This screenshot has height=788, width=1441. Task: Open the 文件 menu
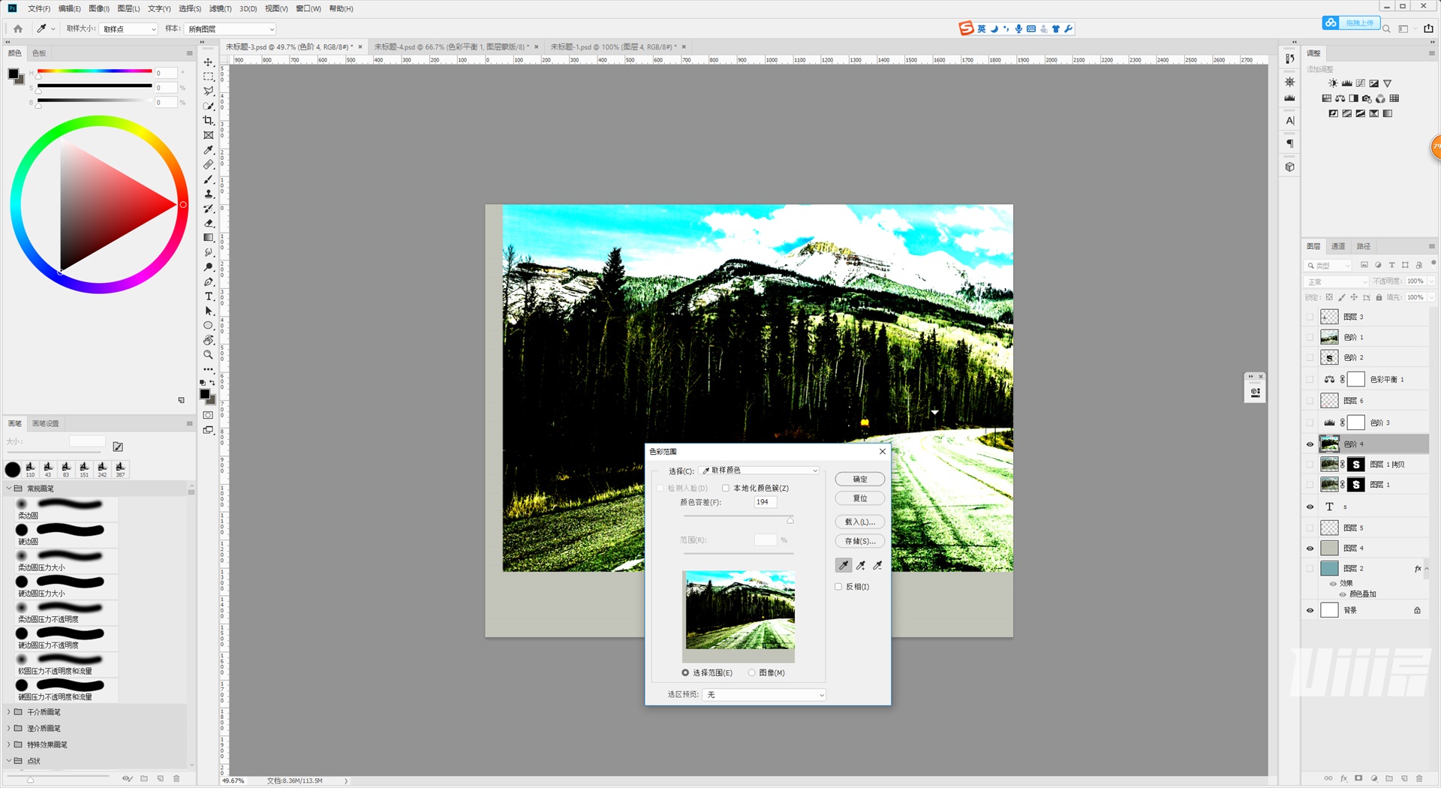click(39, 9)
